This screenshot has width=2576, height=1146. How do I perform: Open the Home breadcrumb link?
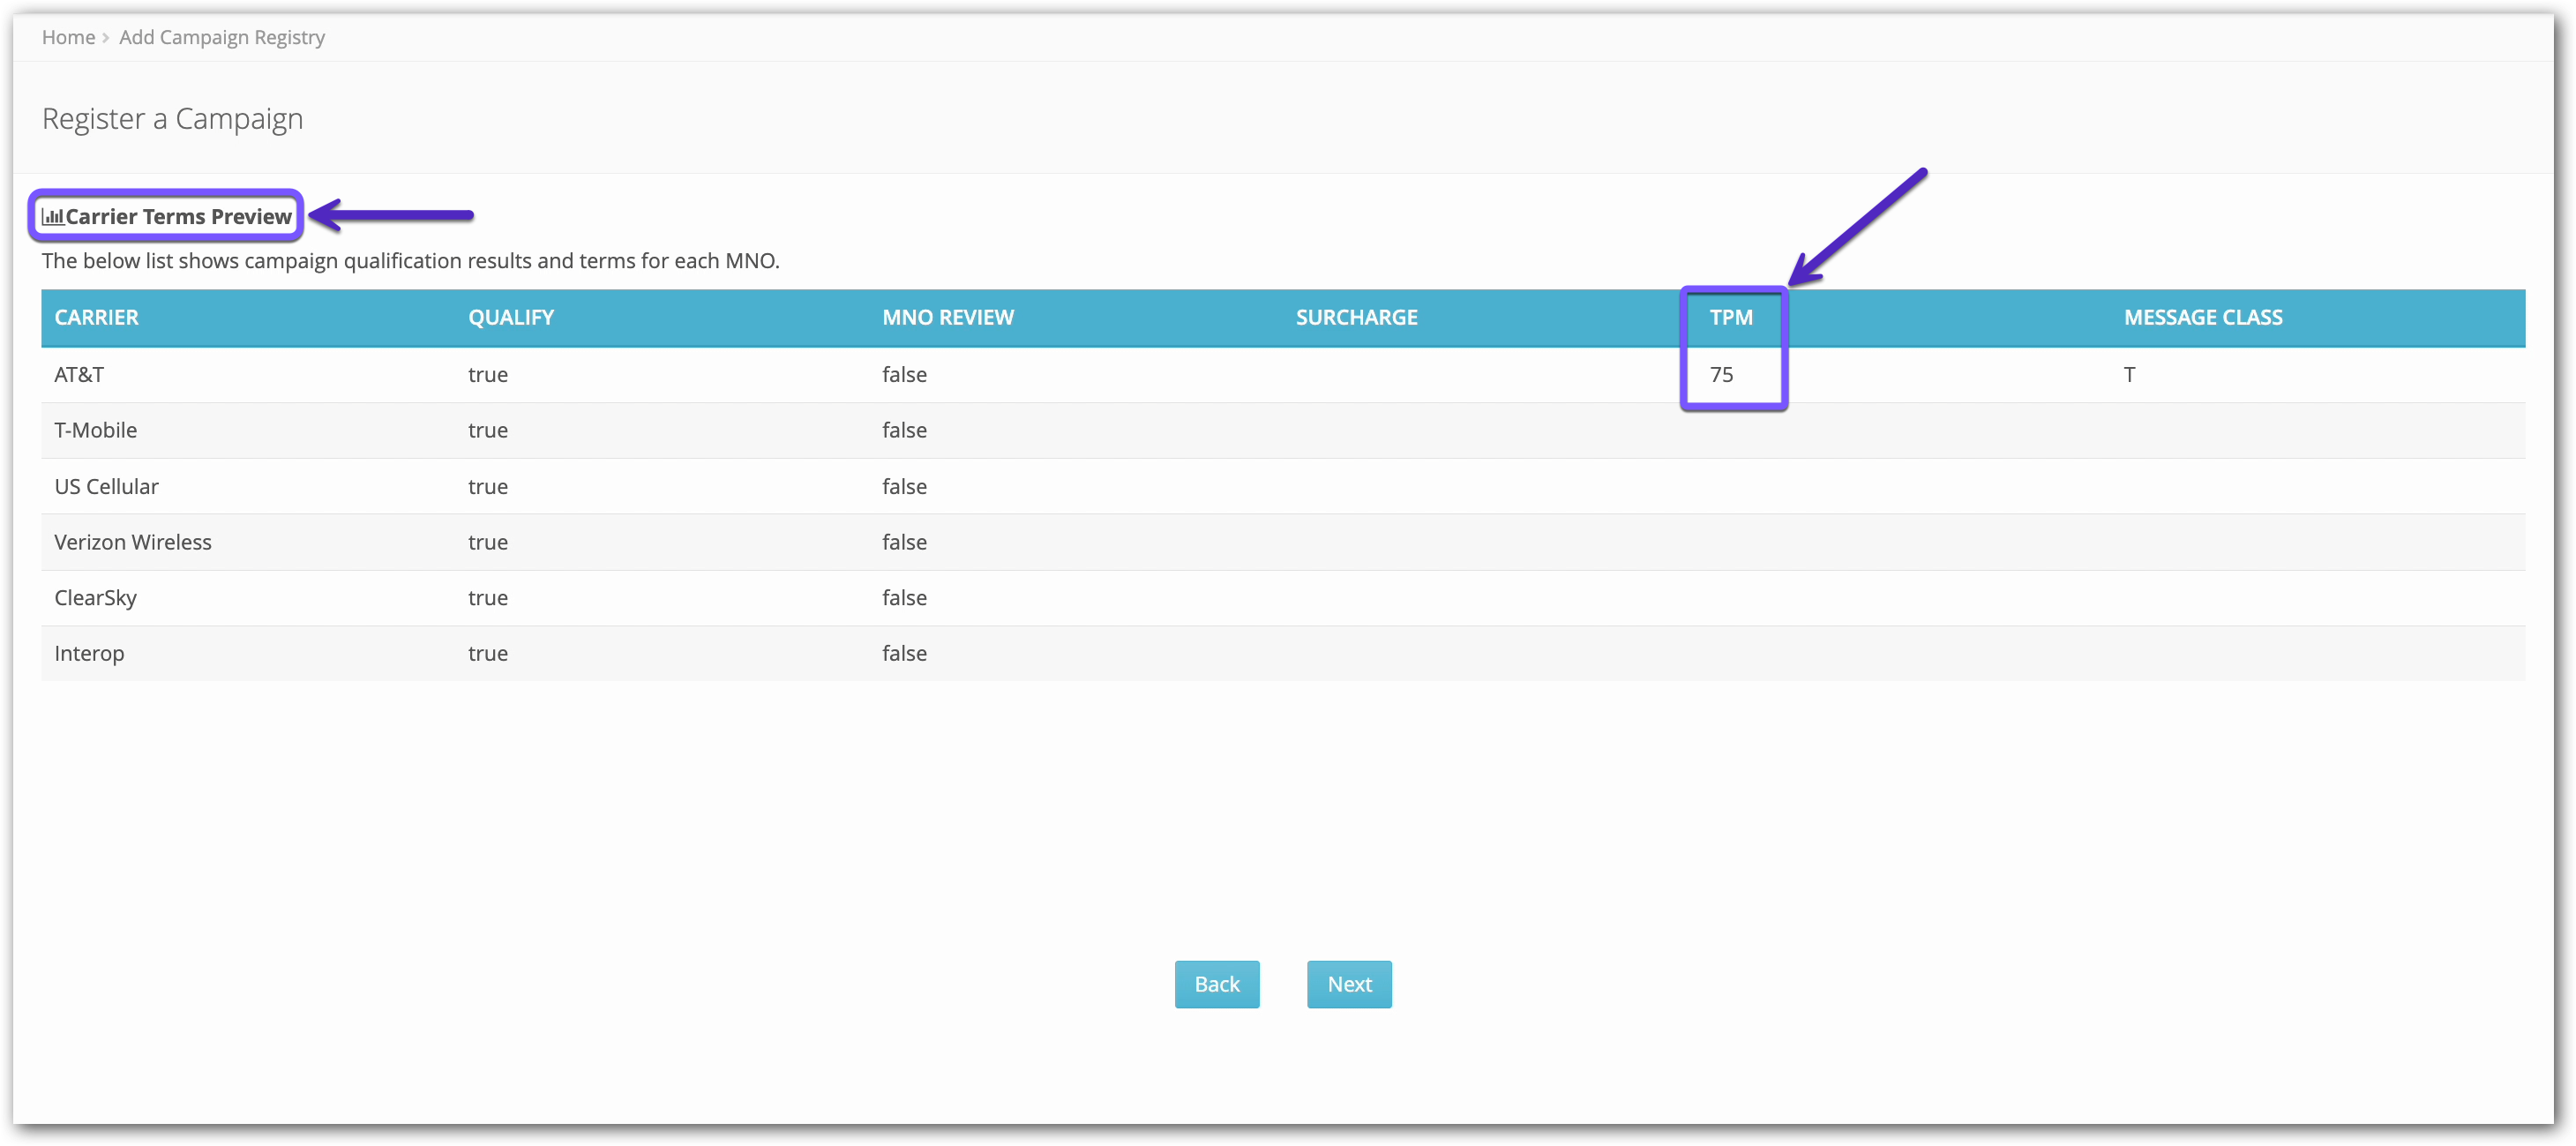68,37
